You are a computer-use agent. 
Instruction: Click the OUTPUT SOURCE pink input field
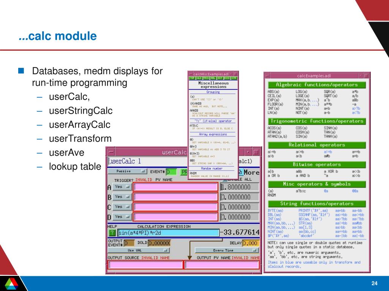145,265
